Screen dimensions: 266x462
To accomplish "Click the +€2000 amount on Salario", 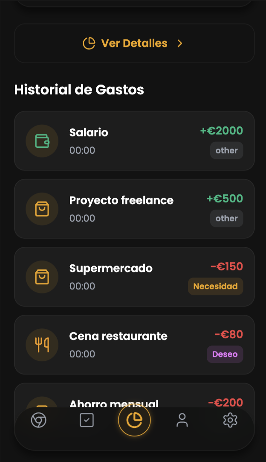I will point(222,131).
